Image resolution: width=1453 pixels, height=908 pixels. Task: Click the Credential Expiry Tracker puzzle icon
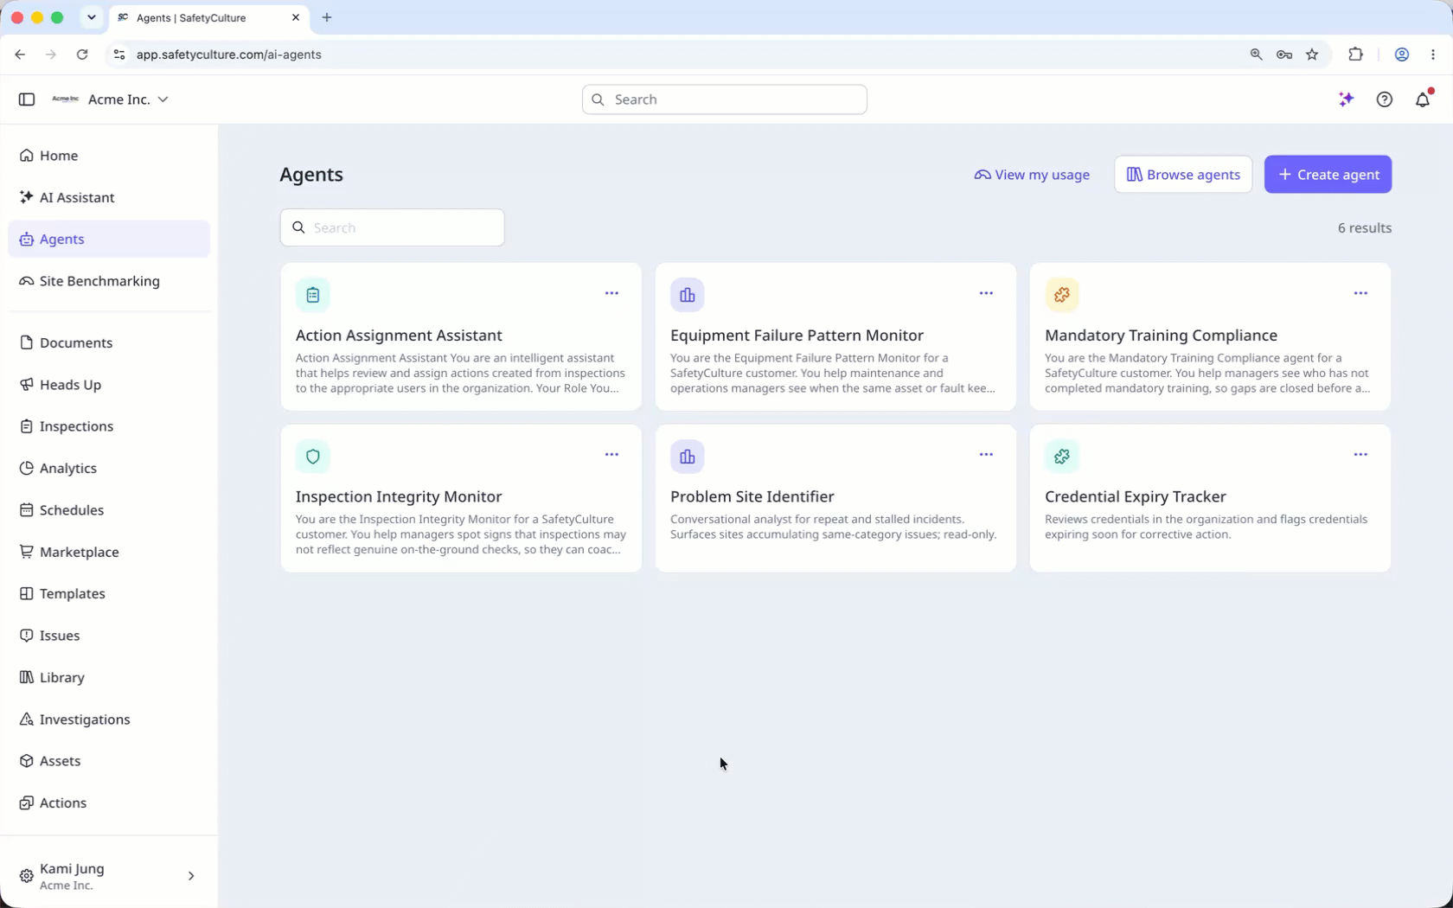click(x=1062, y=457)
